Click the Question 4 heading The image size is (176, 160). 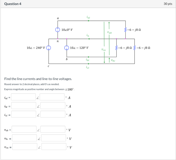coord(13,4)
